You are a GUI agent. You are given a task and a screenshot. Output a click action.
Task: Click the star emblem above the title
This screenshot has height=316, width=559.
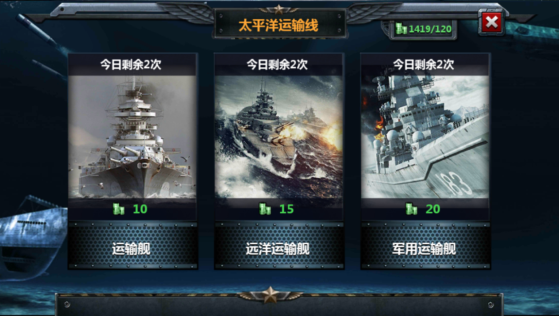tap(279, 9)
